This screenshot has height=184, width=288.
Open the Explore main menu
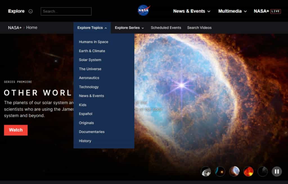(x=16, y=11)
